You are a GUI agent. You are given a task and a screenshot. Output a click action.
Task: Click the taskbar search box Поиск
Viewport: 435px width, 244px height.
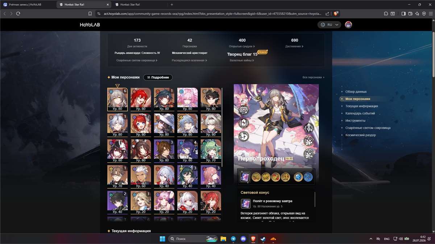(x=193, y=239)
